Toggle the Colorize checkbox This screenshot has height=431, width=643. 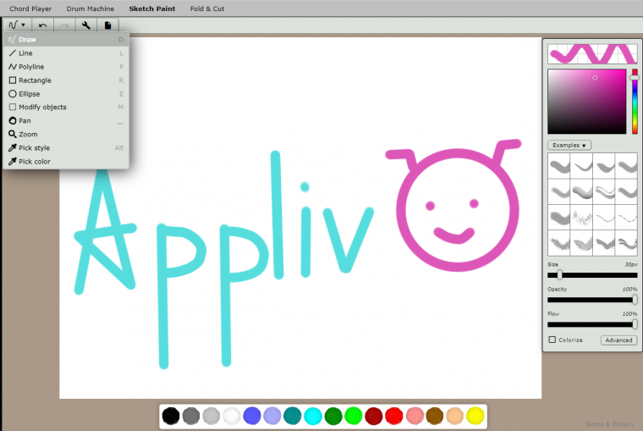pyautogui.click(x=552, y=340)
